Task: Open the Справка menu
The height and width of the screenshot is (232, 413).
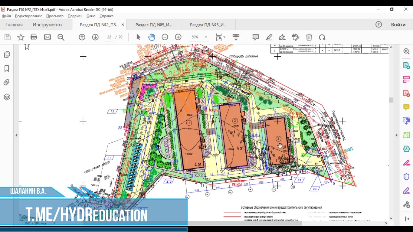Action: [x=107, y=16]
